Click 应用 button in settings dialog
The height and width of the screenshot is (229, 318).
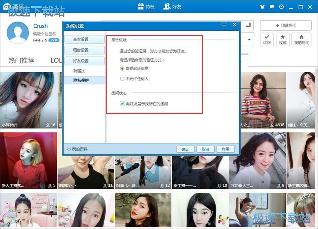225,149
